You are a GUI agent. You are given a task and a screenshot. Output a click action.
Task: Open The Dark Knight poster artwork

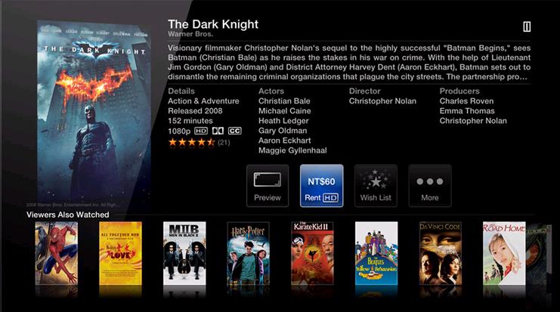94,113
